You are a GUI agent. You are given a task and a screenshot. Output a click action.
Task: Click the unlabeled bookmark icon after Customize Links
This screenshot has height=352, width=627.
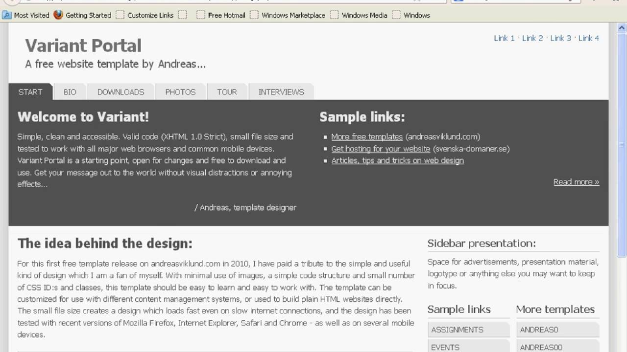182,15
